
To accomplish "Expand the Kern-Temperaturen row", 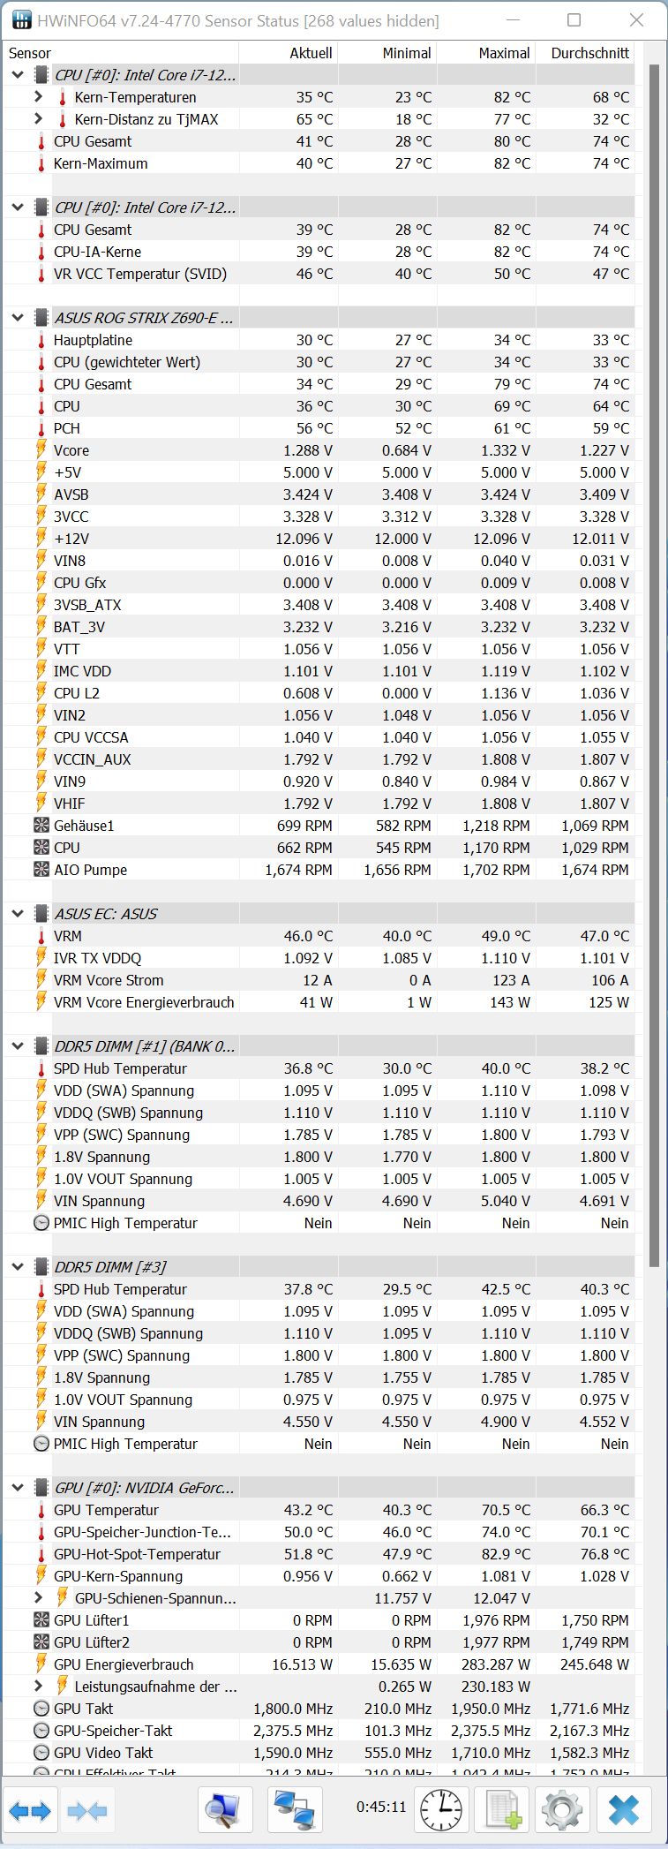I will [x=38, y=97].
